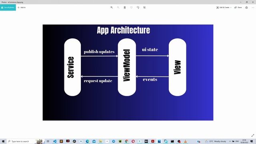Click See all photos button

[8, 8]
